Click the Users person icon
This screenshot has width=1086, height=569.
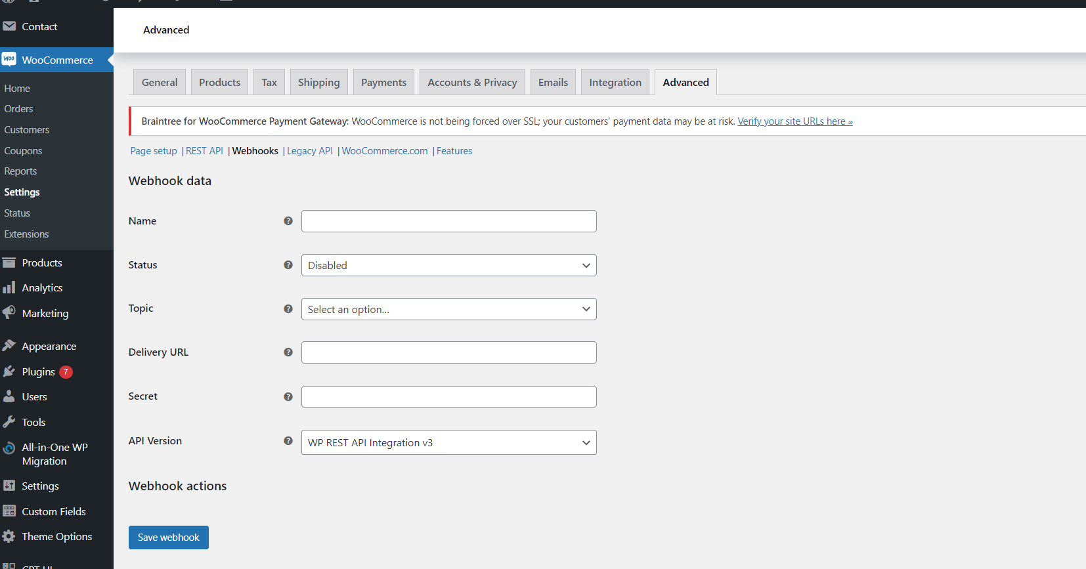pyautogui.click(x=9, y=396)
